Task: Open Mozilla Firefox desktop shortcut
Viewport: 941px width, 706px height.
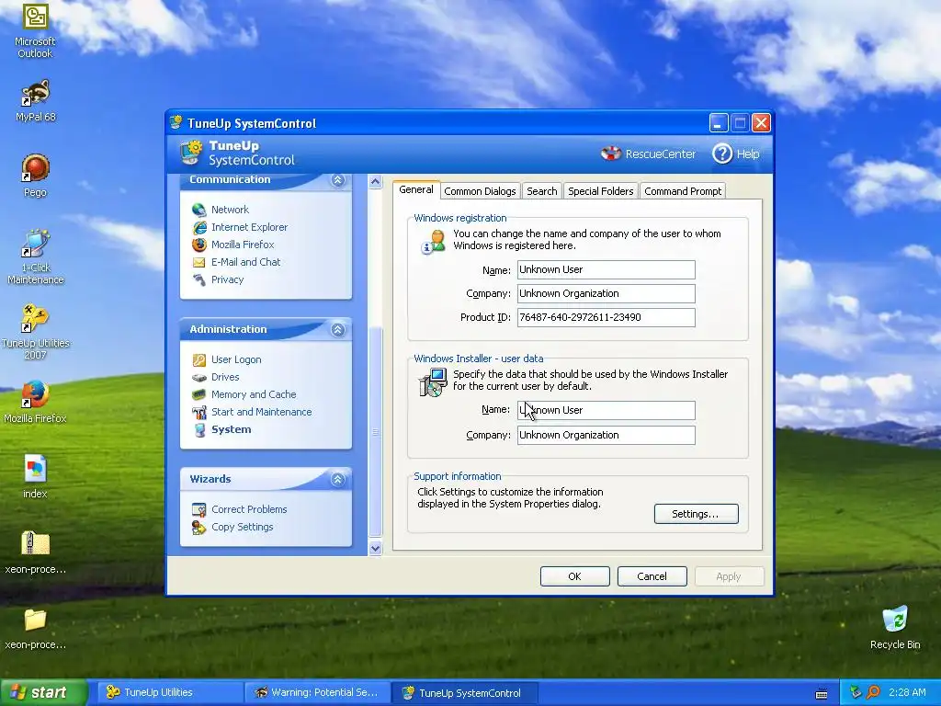Action: click(35, 402)
